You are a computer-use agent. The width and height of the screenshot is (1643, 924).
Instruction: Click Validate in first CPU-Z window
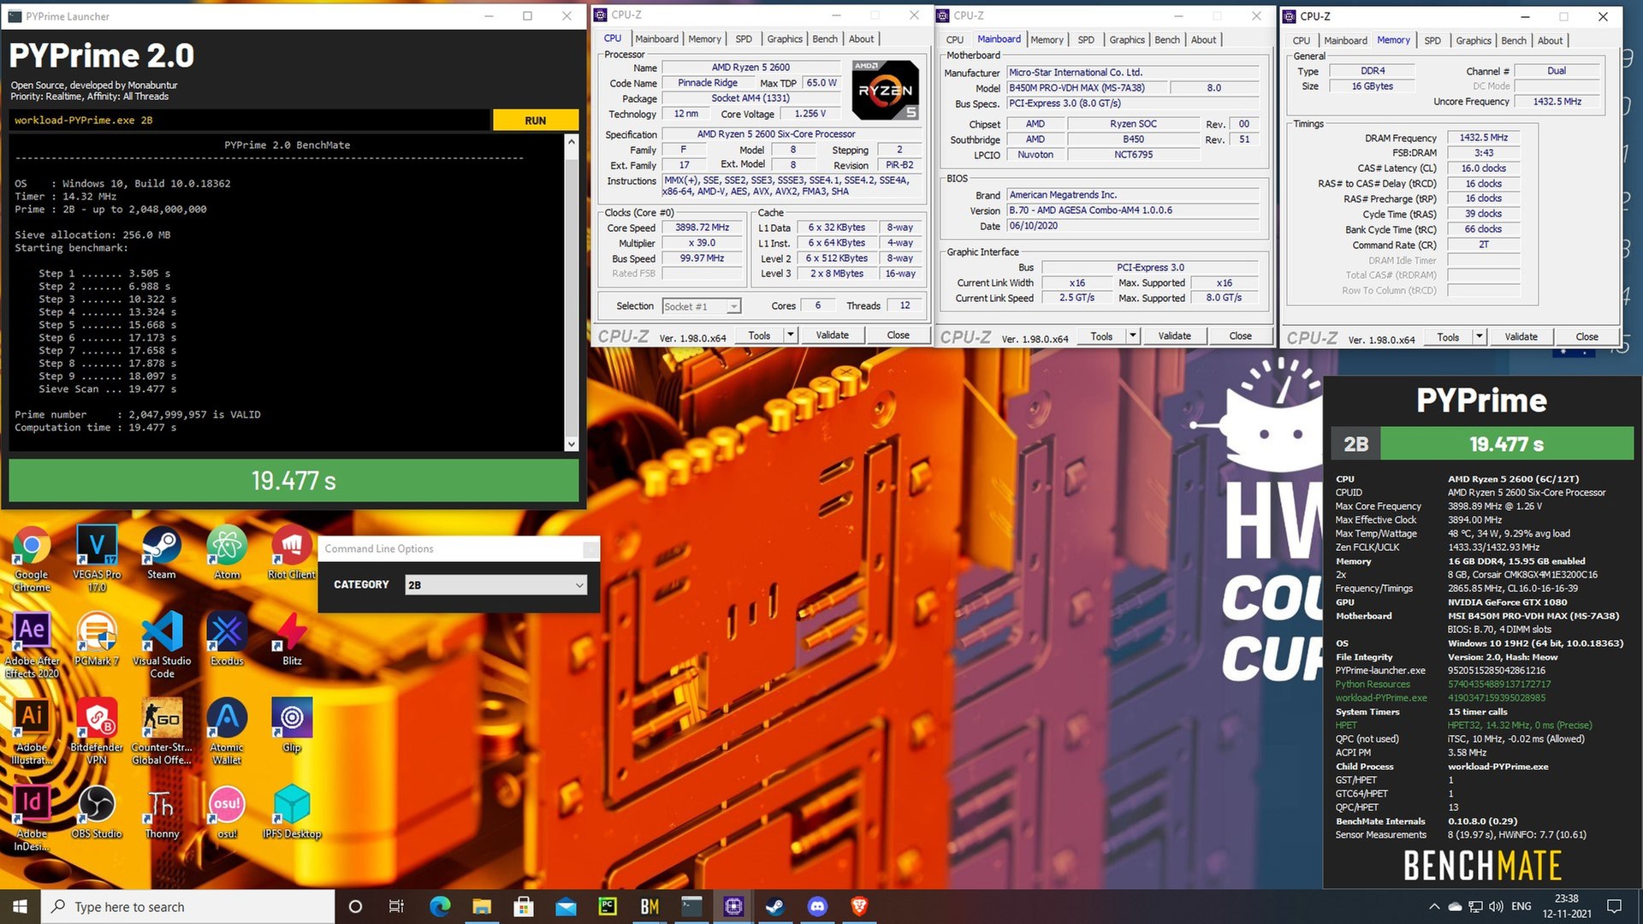832,335
